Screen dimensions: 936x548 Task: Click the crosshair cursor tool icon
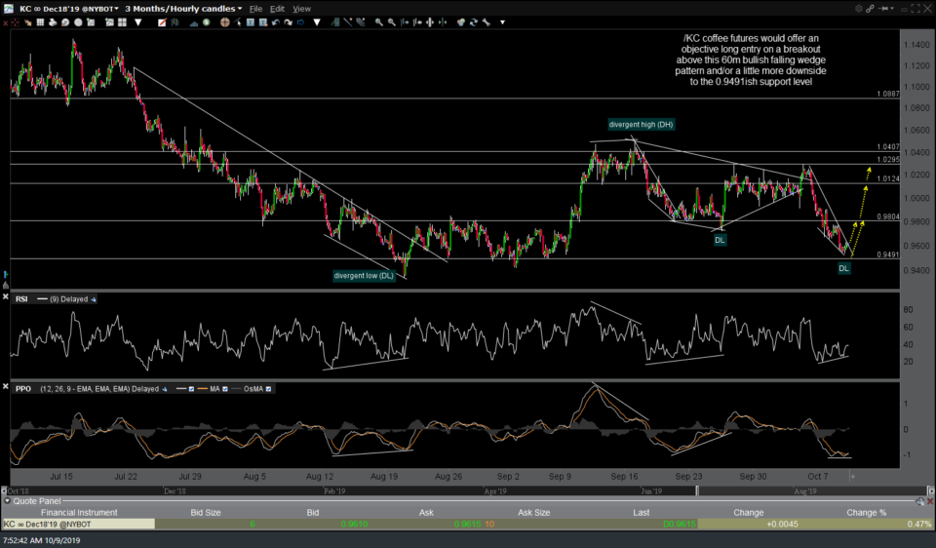tap(224, 22)
